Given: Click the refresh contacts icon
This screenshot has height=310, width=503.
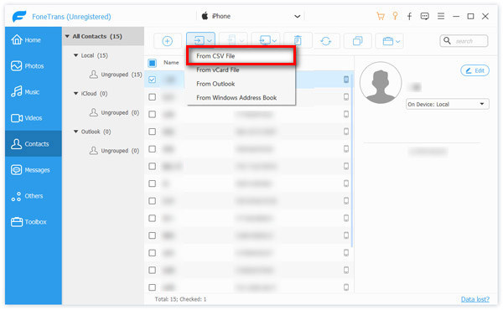Looking at the screenshot, I should coord(326,41).
